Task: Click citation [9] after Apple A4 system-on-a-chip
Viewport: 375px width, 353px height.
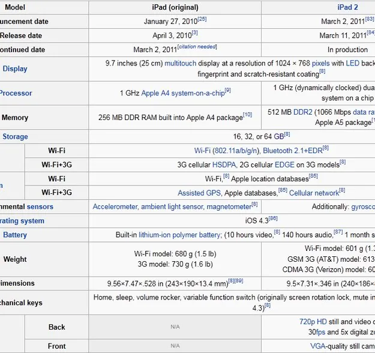Action: point(227,90)
